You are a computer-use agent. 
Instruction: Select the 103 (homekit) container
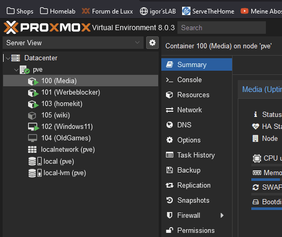tap(81, 103)
